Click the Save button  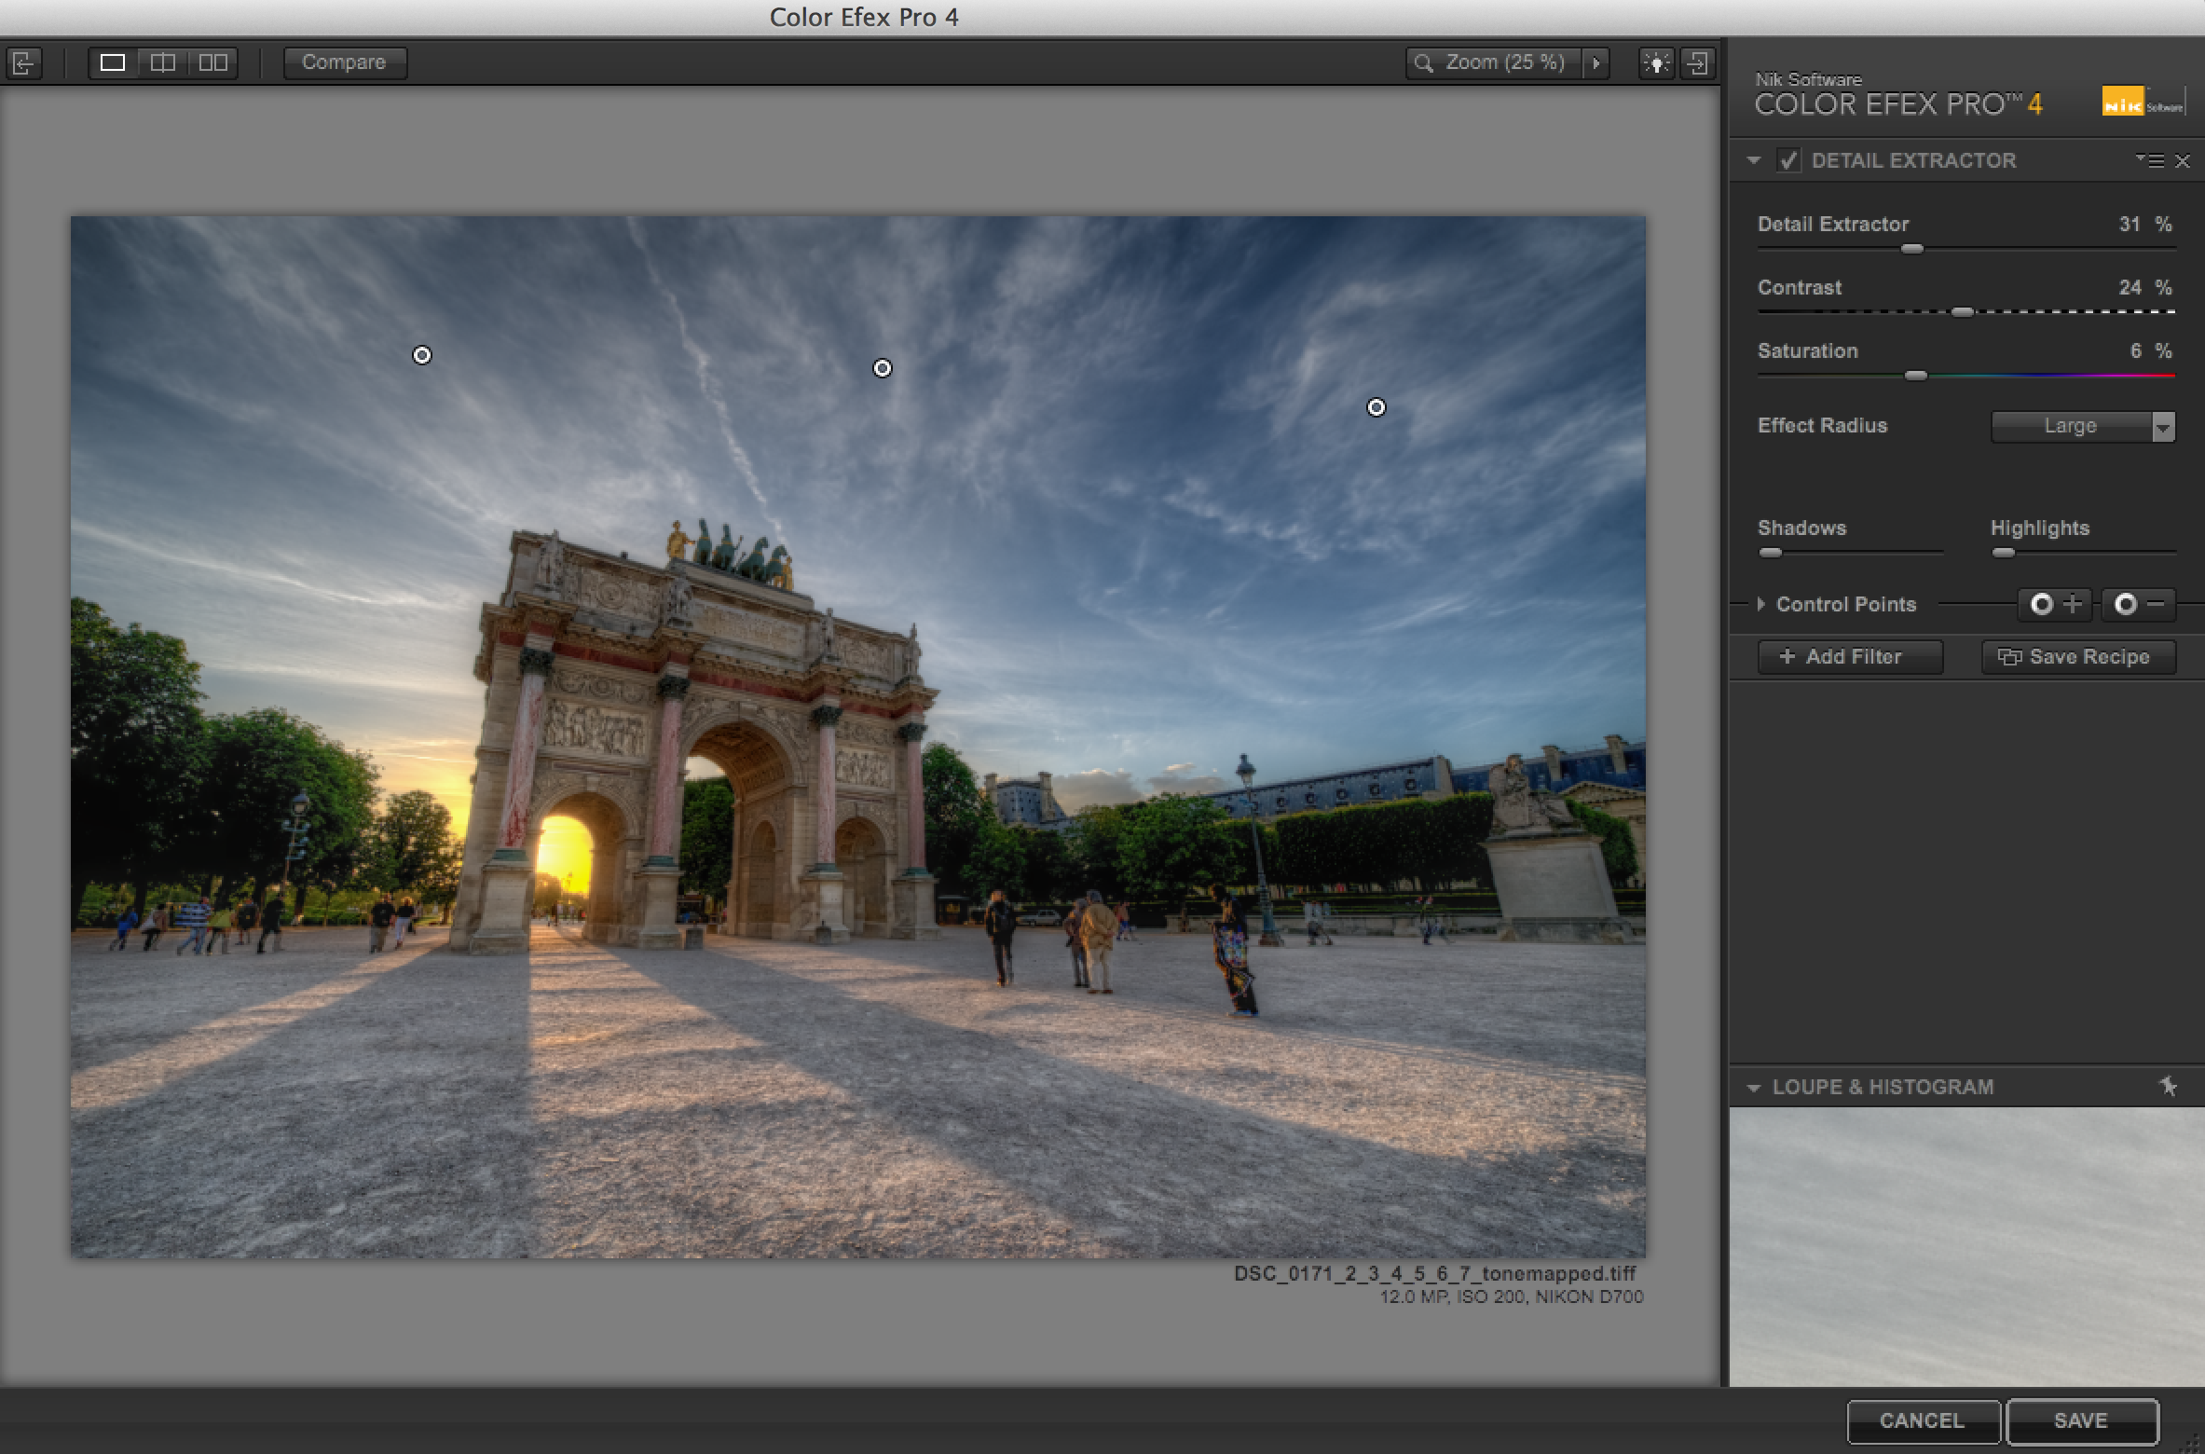click(2082, 1420)
